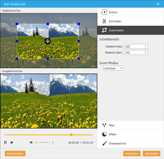
Task: Click the volume slider knob
Action: tap(39, 143)
